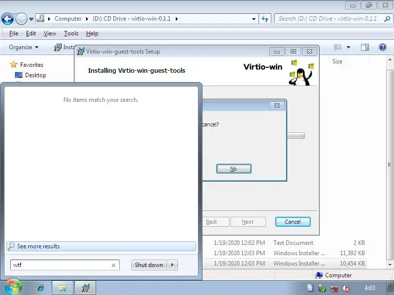Change view with the view icon button

pyautogui.click(x=337, y=47)
